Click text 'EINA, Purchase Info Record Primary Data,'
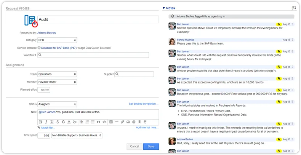301x155 pixels. (206, 111)
